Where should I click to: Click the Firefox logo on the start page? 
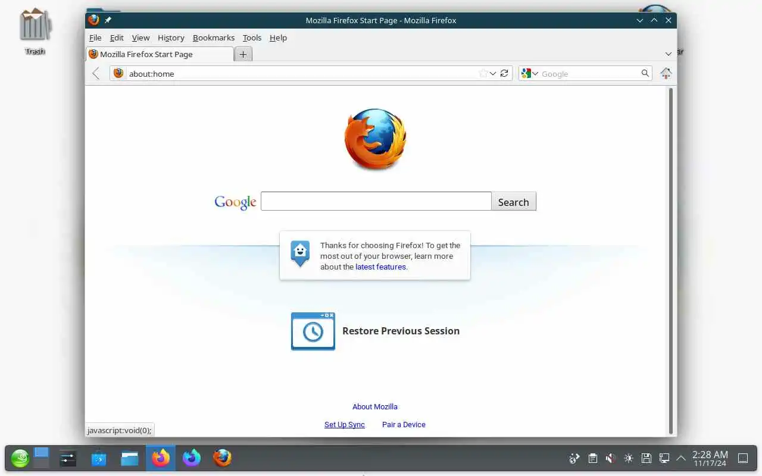pos(375,139)
